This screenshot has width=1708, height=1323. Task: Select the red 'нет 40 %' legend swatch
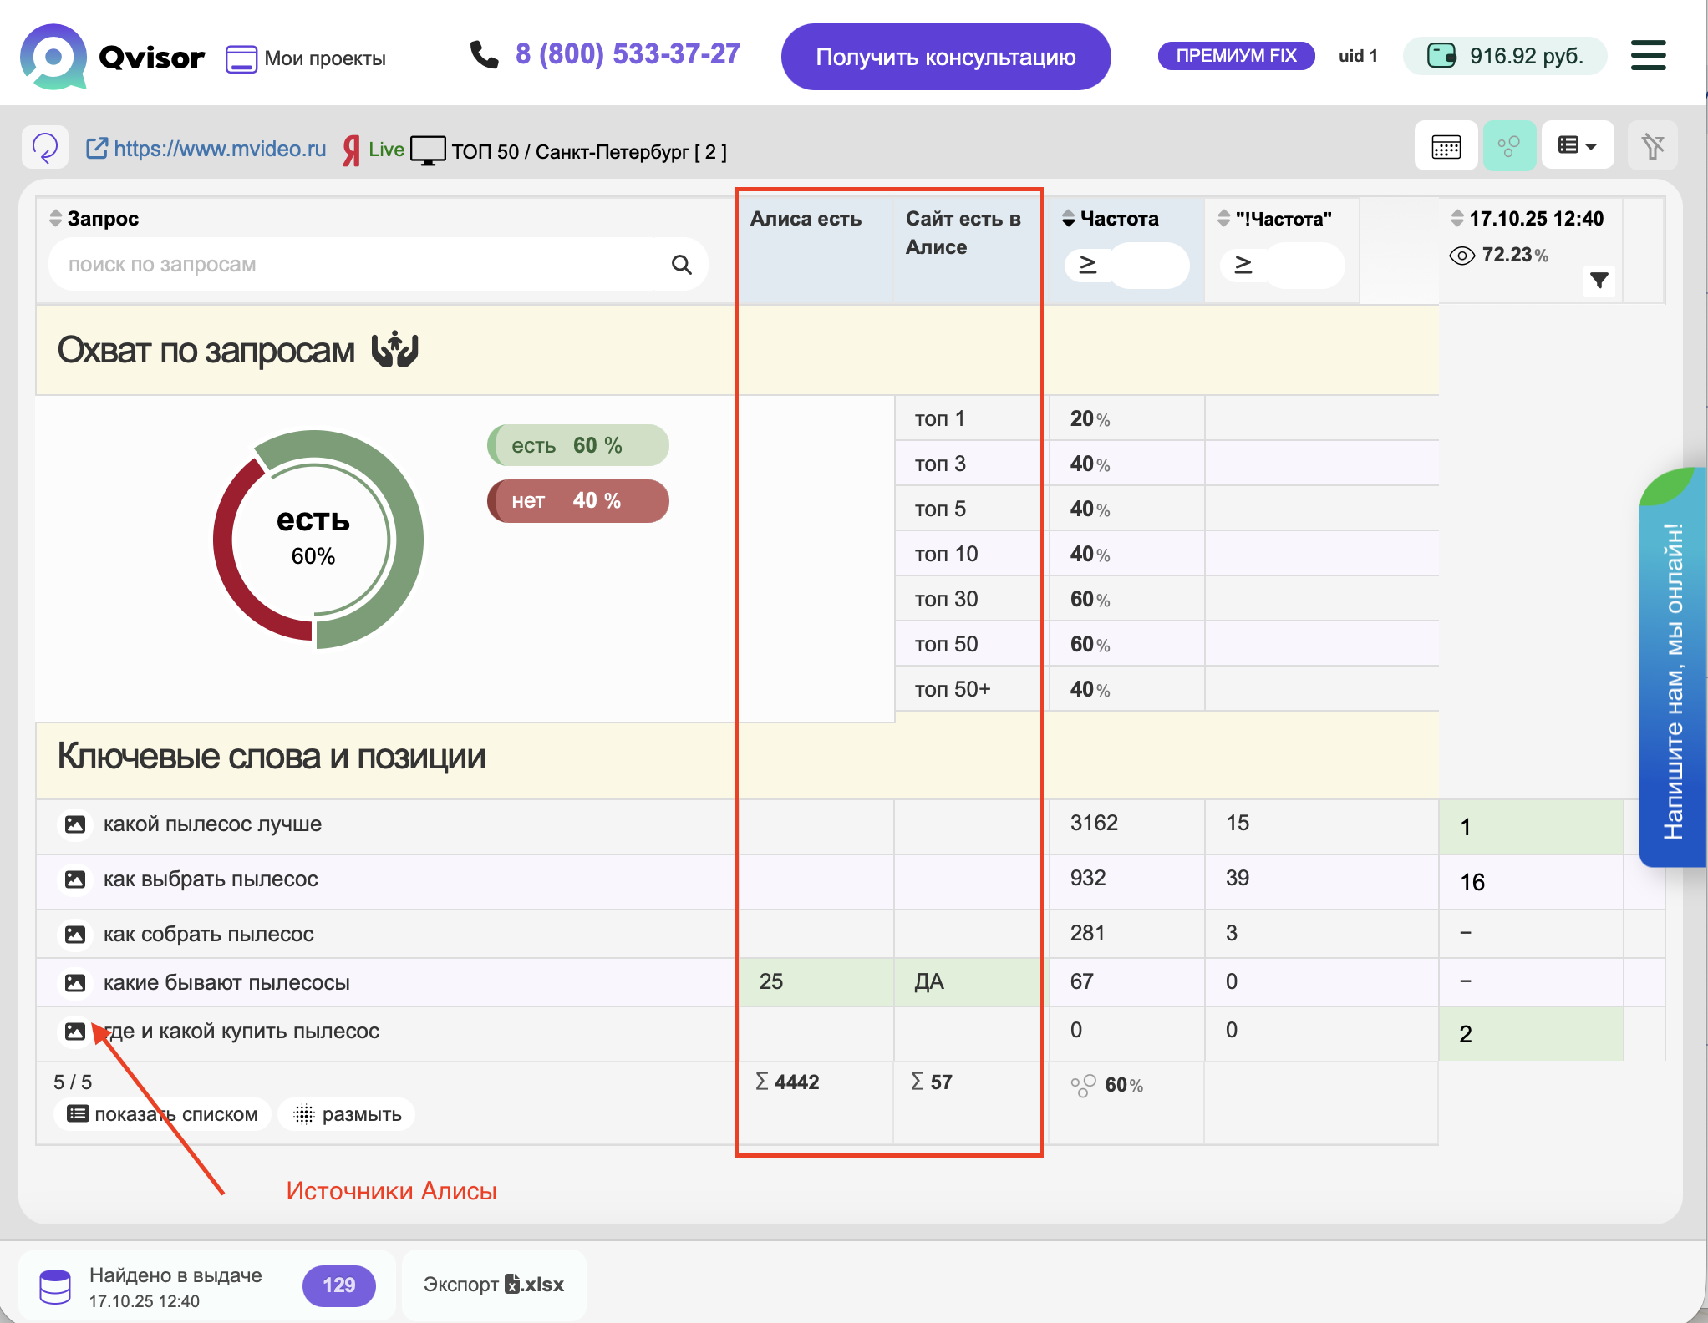tap(577, 501)
